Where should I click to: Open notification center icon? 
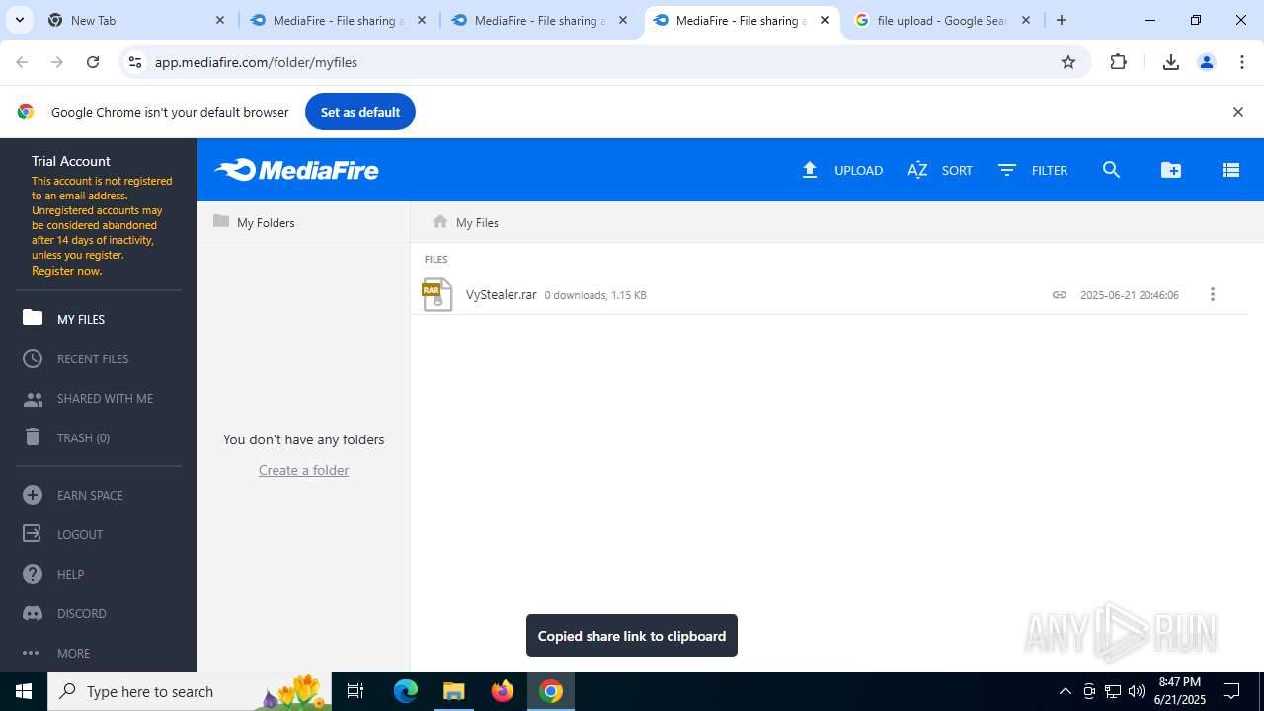coord(1231,691)
